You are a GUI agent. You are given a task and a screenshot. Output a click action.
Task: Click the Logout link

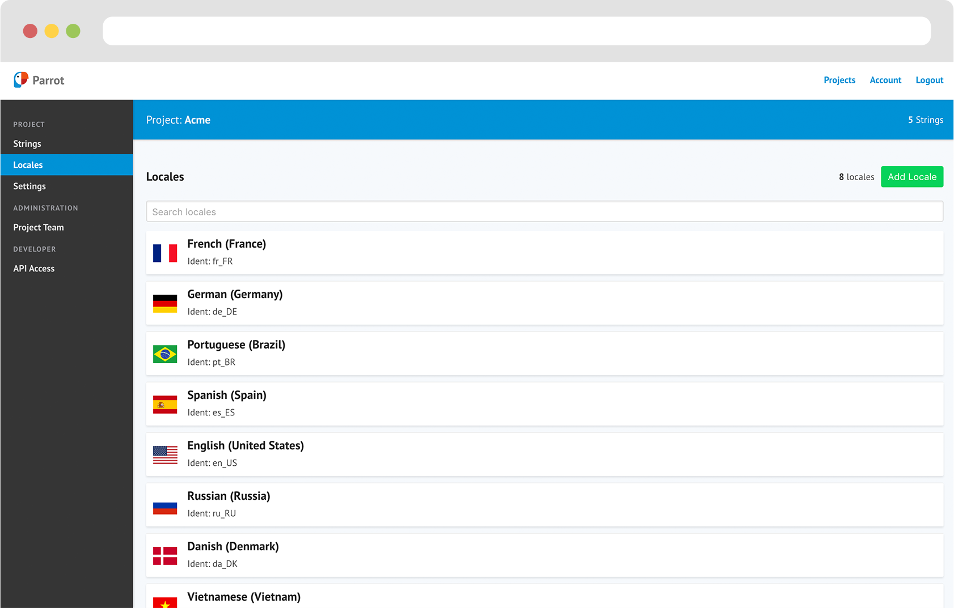(x=929, y=80)
